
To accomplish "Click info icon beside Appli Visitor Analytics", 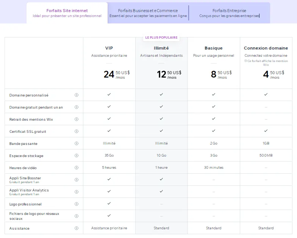I will click(77, 192).
